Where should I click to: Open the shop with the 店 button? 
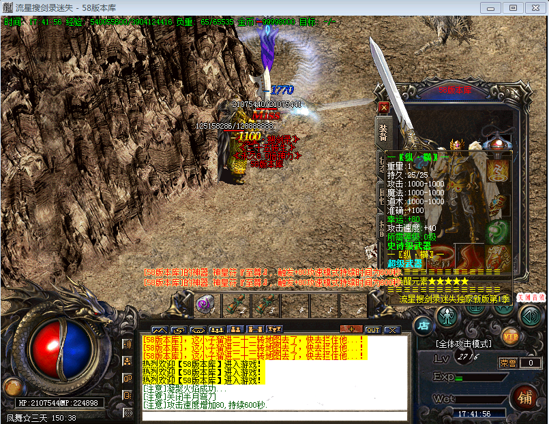click(x=424, y=326)
